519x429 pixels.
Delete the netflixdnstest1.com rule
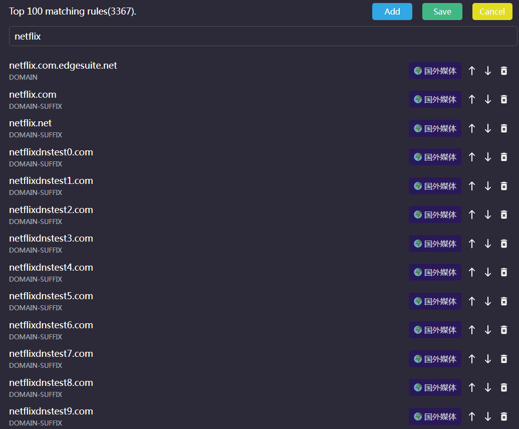point(504,186)
